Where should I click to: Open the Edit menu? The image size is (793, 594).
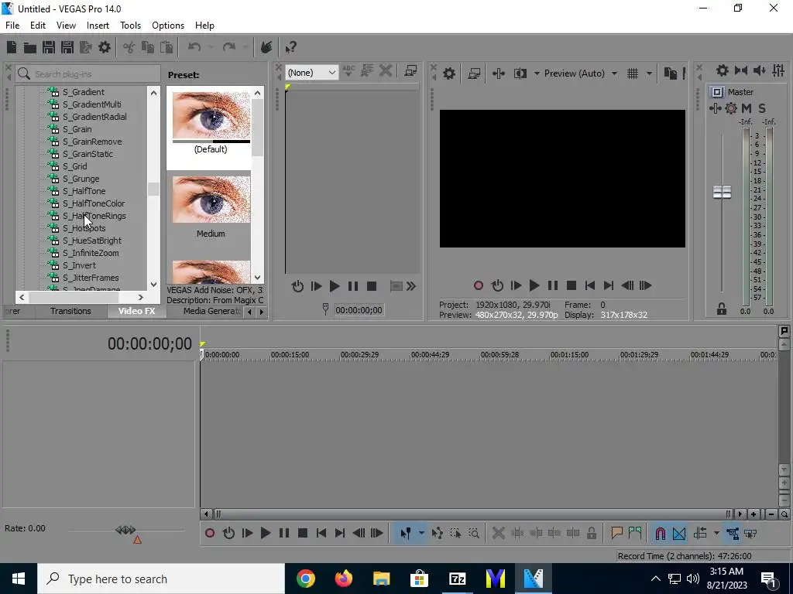click(38, 26)
